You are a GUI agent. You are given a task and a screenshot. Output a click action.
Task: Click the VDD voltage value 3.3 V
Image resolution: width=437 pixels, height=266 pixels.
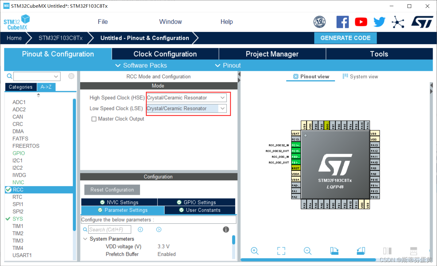point(163,247)
